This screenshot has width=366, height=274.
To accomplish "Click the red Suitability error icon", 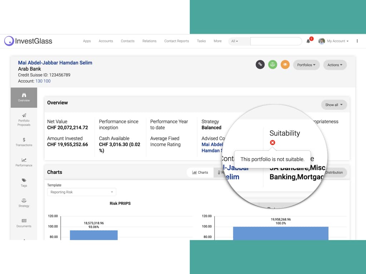I will point(272,143).
